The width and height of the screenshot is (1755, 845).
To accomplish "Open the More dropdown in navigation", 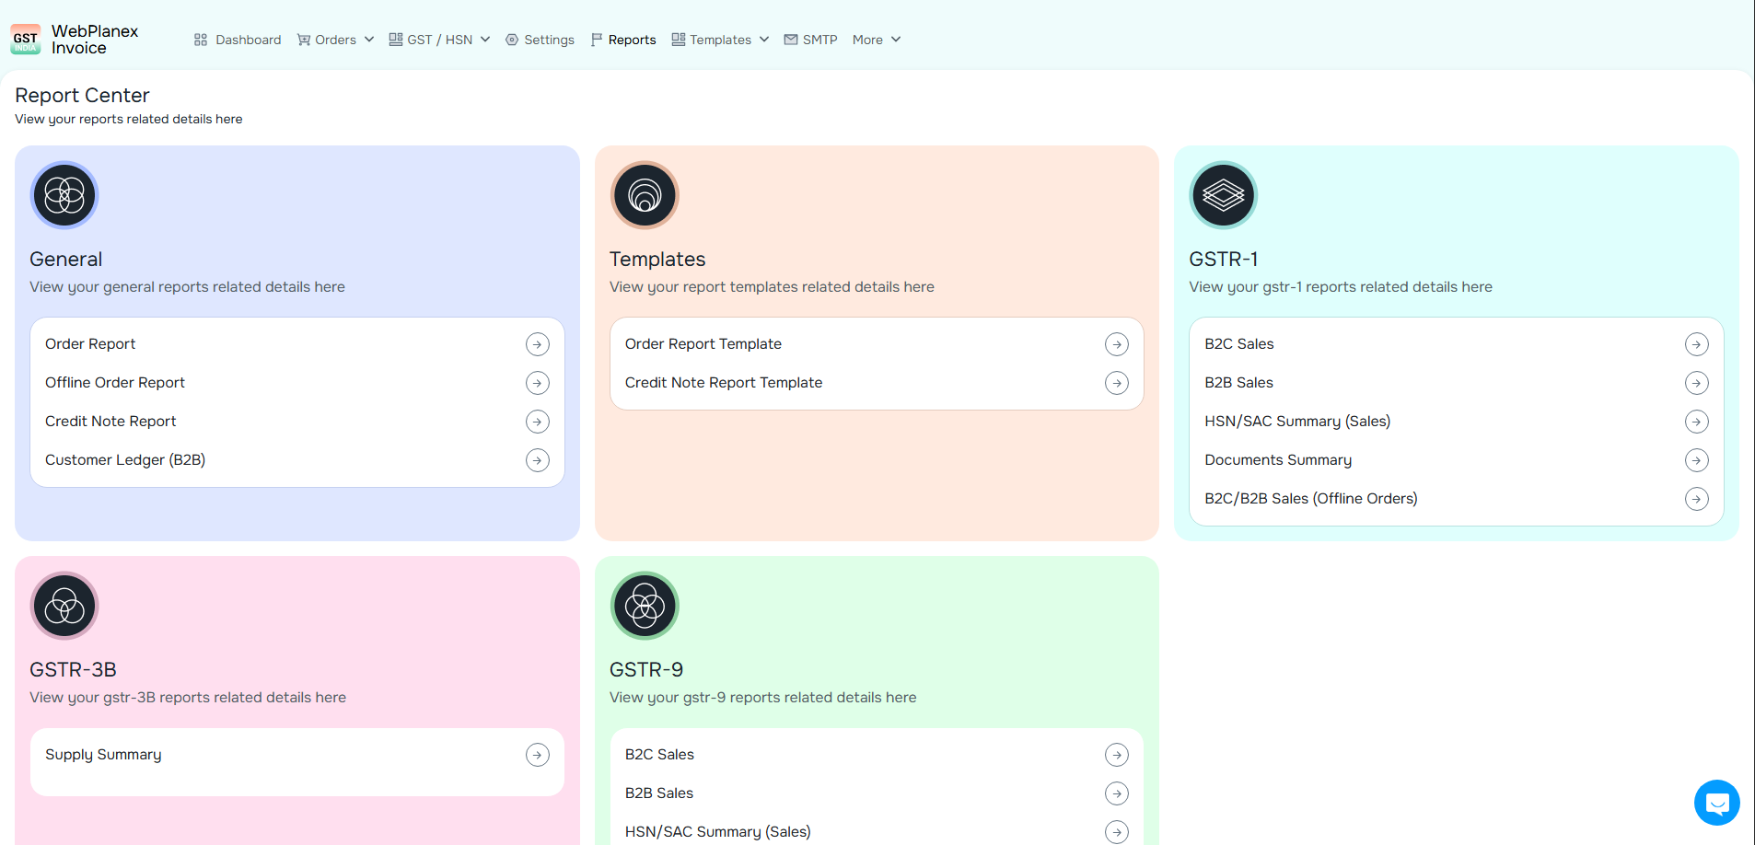I will tap(876, 40).
